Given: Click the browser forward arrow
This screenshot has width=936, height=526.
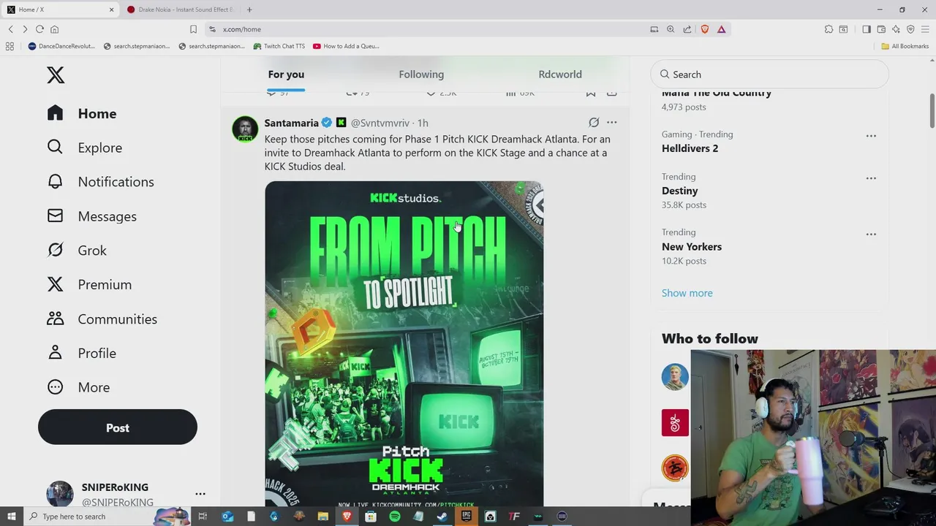Looking at the screenshot, I should (x=25, y=29).
